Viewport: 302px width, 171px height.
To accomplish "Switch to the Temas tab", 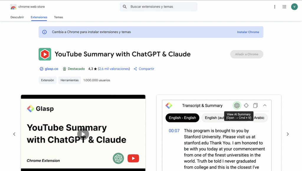I will [x=58, y=17].
